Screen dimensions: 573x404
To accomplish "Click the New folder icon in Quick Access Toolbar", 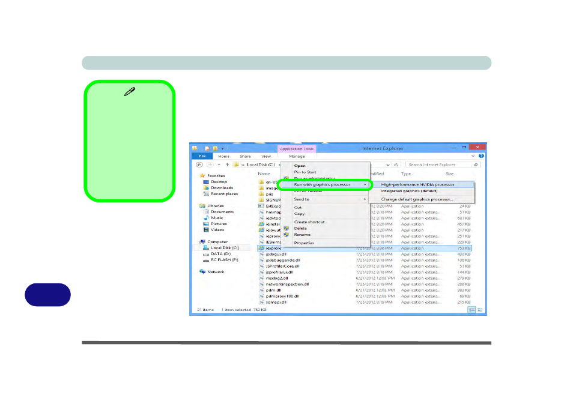I will click(215, 148).
